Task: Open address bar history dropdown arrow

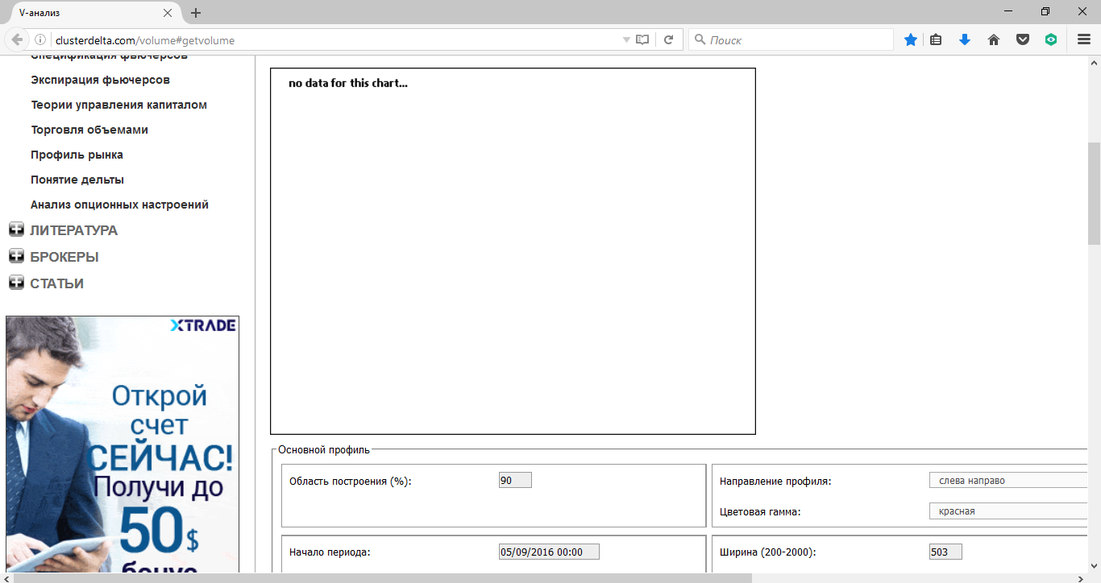Action: (626, 39)
